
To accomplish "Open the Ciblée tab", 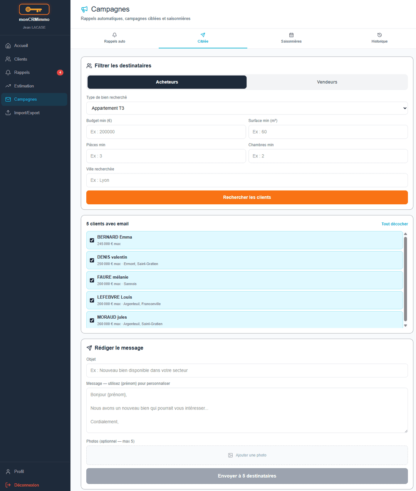I will pyautogui.click(x=203, y=38).
